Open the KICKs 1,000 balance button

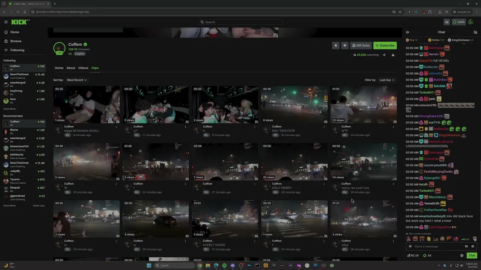click(x=458, y=22)
